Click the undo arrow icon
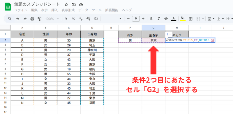This screenshot has height=114, width=233. tap(18, 19)
